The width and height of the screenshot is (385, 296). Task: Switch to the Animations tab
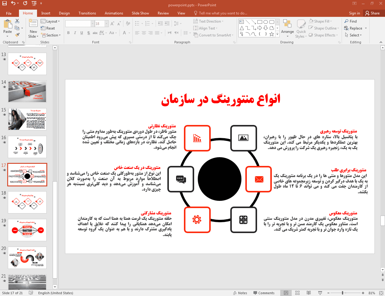pos(114,13)
